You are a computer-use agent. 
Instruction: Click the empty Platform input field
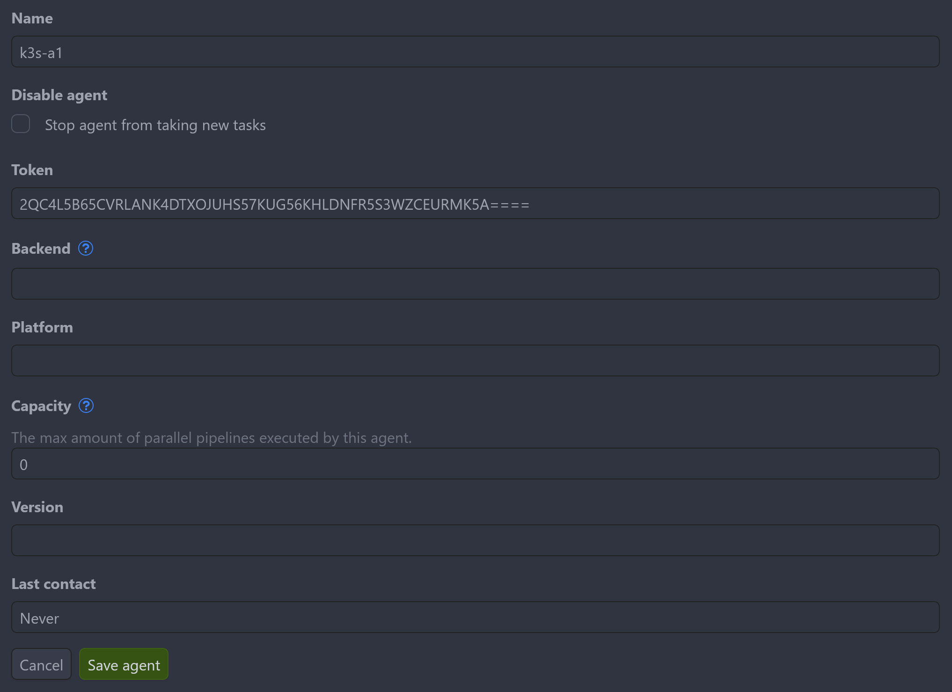(475, 361)
